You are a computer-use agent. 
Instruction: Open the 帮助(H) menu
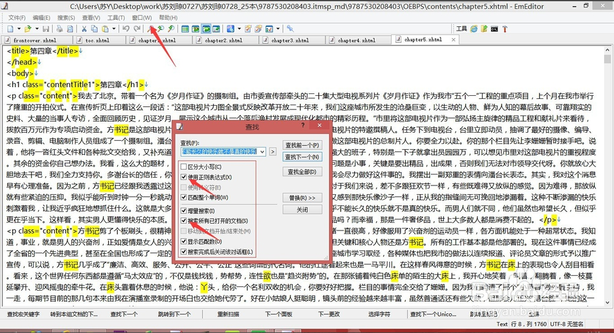[x=168, y=18]
